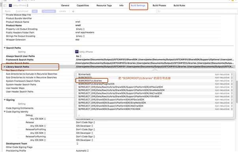Add a new build setting with plus icon

click(73, 11)
